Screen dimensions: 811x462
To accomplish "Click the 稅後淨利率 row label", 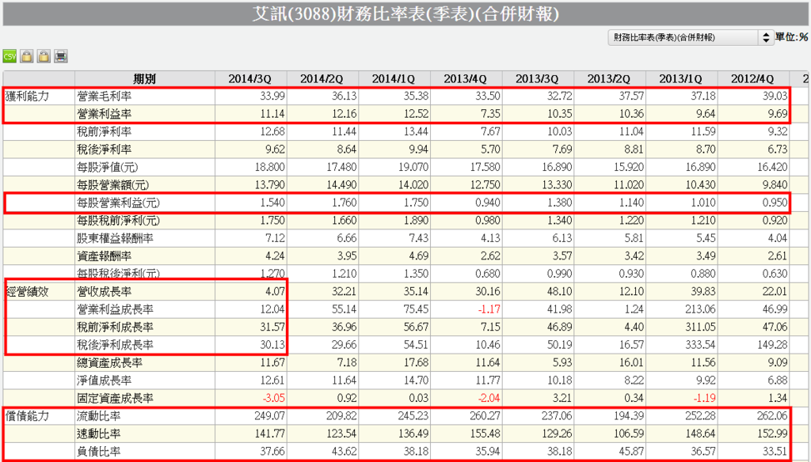I will 104,150.
